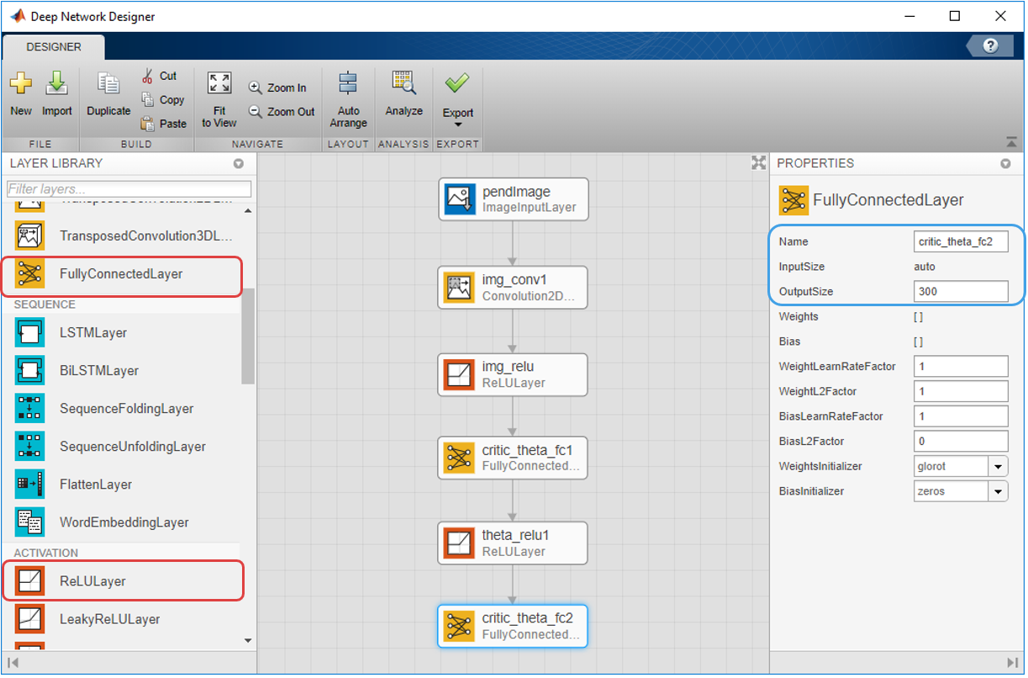
Task: Select ReLULayer in the library
Action: pyautogui.click(x=122, y=581)
